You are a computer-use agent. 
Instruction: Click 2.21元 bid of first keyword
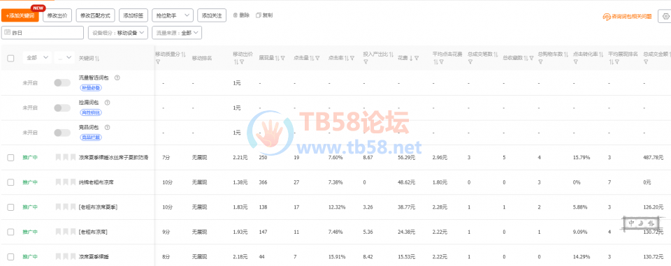(x=240, y=157)
